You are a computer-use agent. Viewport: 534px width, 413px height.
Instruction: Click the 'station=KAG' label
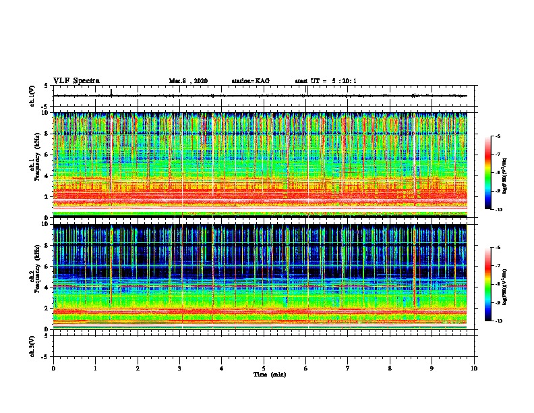251,81
